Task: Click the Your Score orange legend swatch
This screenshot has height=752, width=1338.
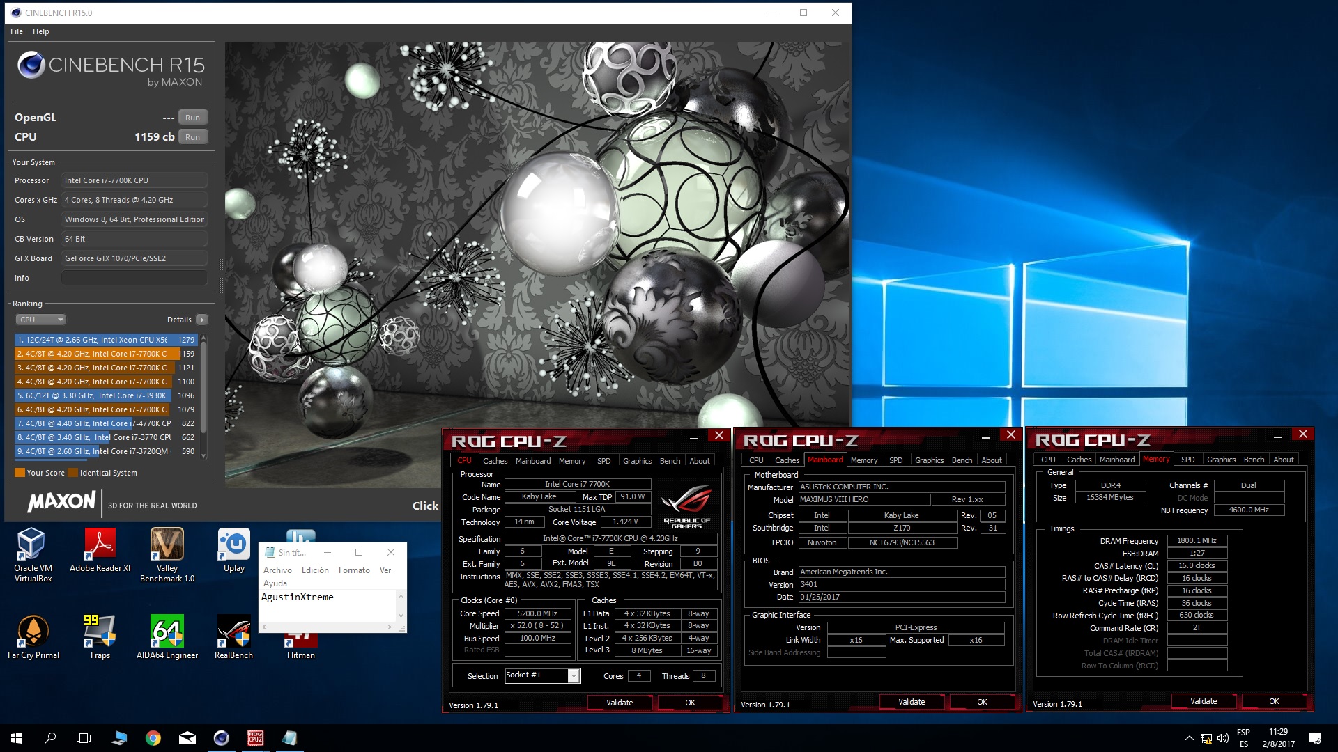Action: [x=20, y=473]
